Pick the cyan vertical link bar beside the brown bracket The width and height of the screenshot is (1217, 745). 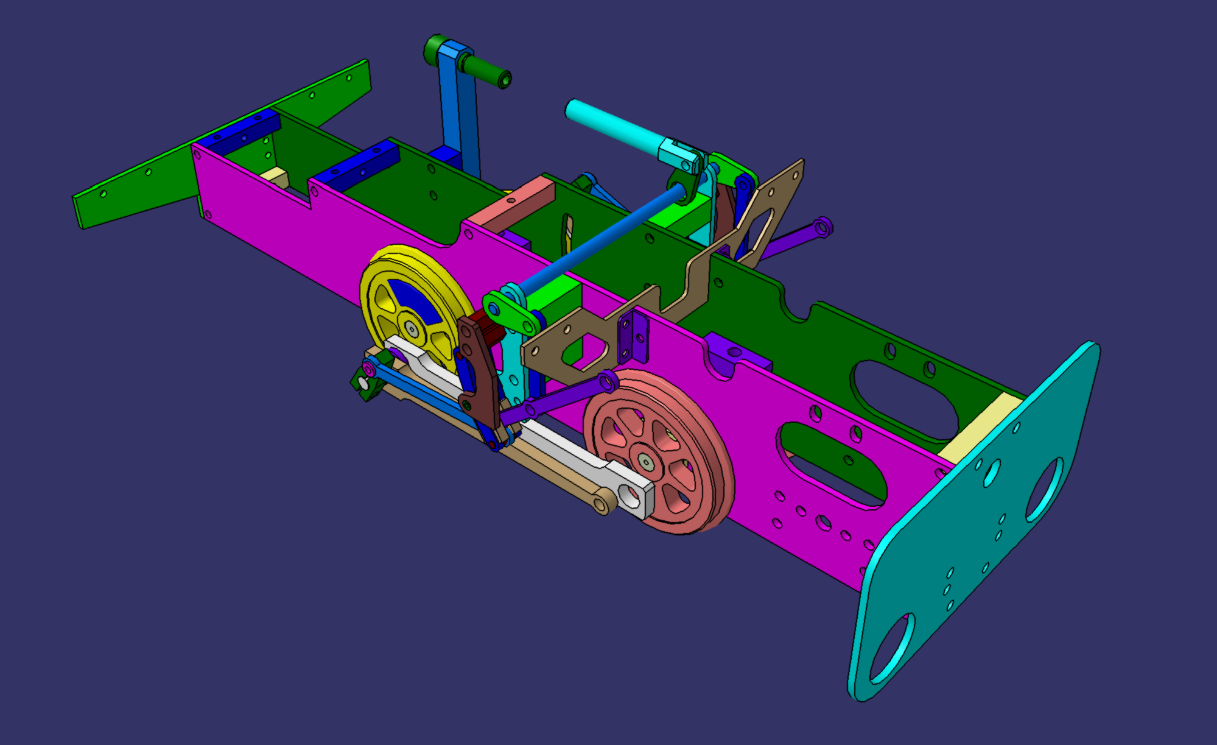click(x=513, y=359)
